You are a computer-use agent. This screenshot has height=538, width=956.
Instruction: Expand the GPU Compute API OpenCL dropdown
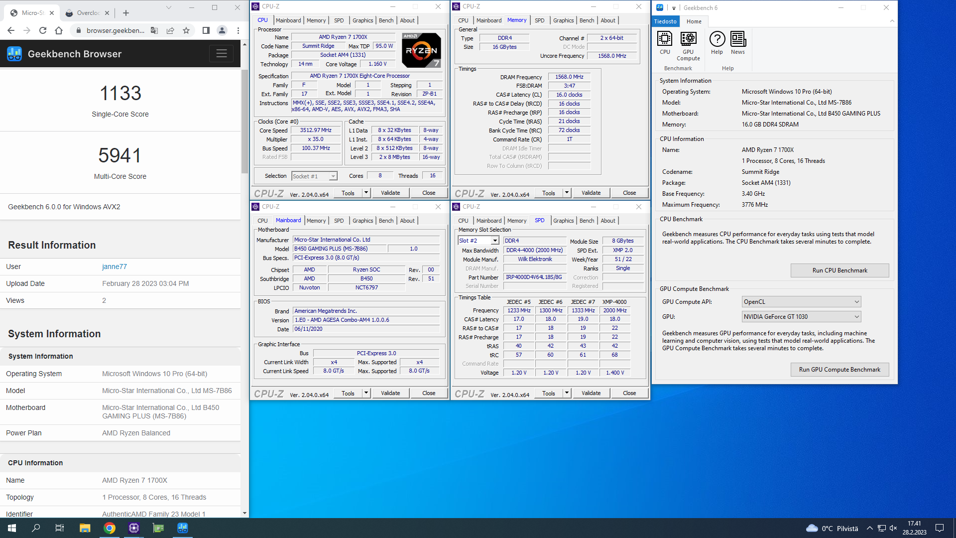tap(801, 302)
